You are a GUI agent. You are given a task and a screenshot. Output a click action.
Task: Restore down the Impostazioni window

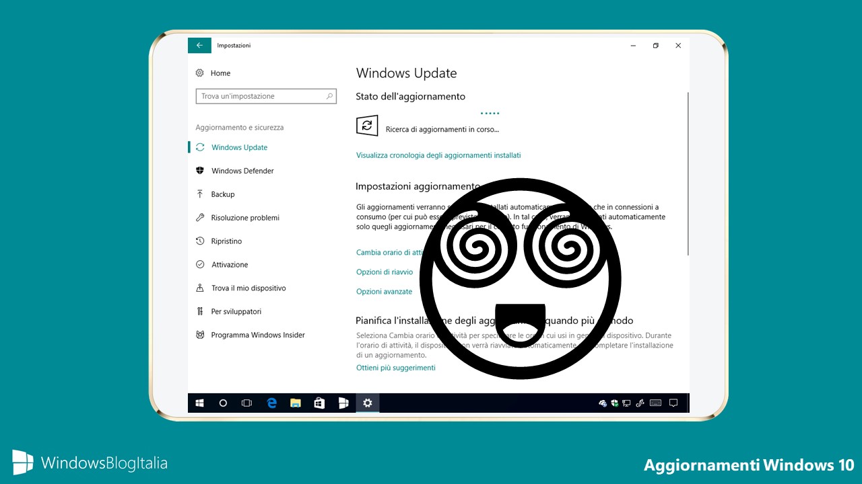[656, 46]
